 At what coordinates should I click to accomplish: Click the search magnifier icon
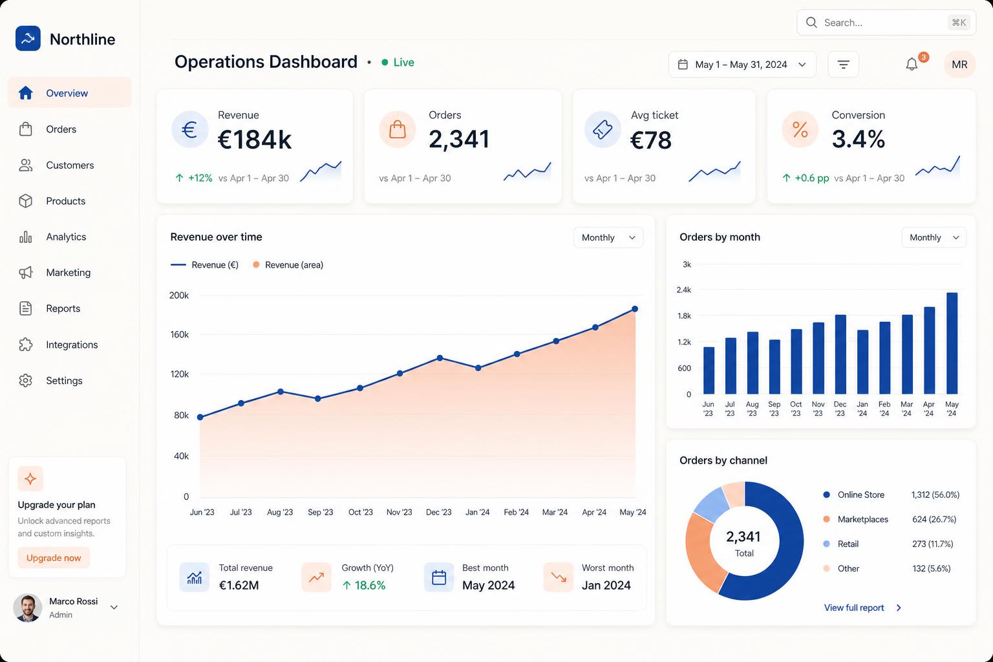pyautogui.click(x=811, y=23)
